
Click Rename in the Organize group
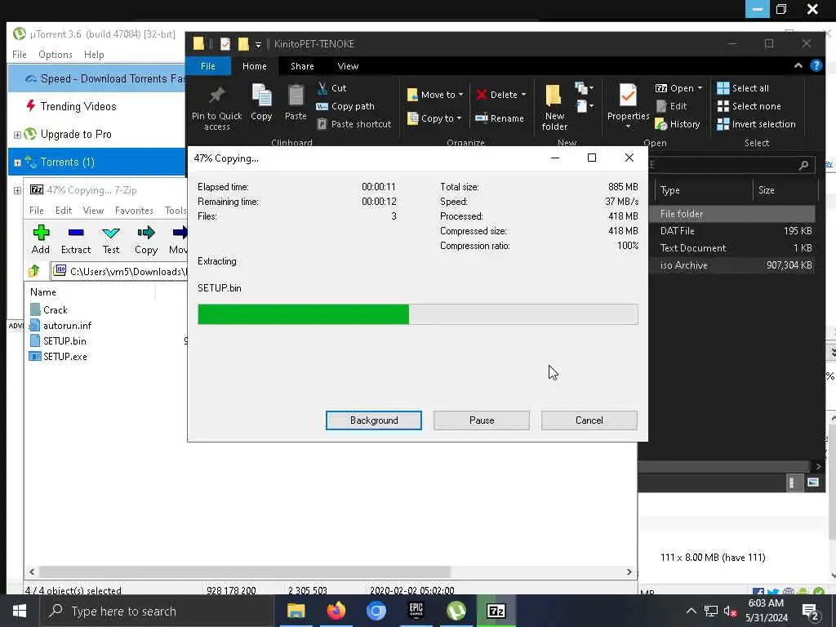click(500, 118)
